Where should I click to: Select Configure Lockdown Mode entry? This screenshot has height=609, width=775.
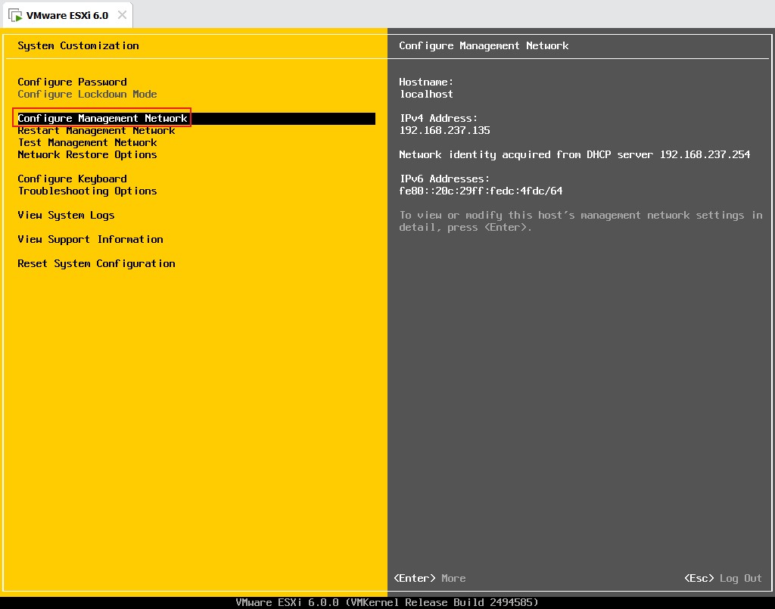tap(87, 94)
